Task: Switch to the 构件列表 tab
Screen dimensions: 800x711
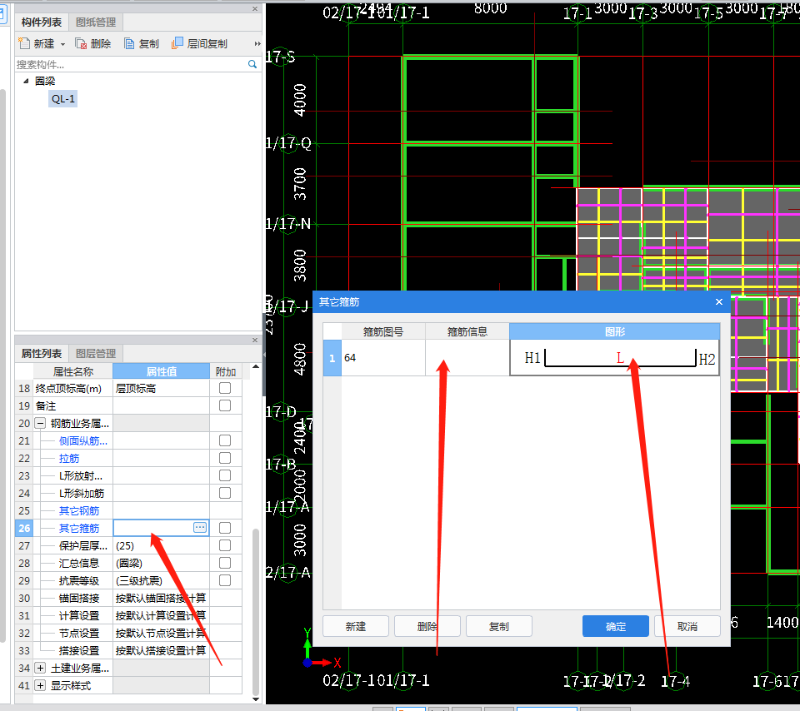Action: click(42, 22)
